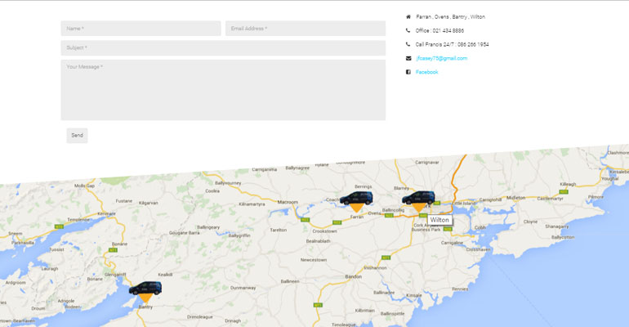Click the Wilton tooltip label on the map
The height and width of the screenshot is (327, 629).
tap(439, 220)
